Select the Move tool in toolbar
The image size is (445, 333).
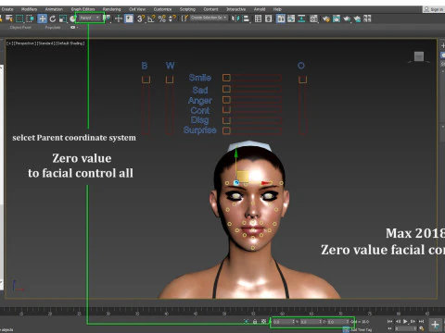pos(42,18)
